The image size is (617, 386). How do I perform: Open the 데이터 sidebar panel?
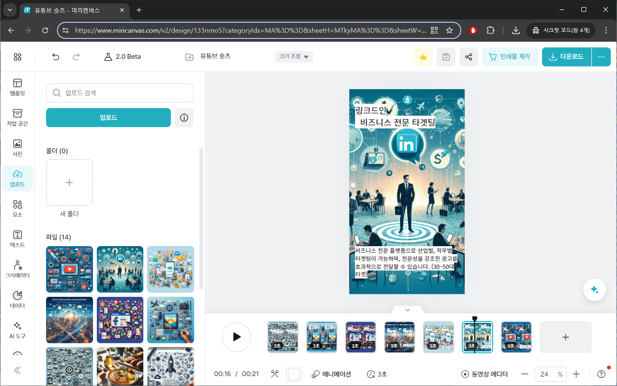(x=18, y=300)
